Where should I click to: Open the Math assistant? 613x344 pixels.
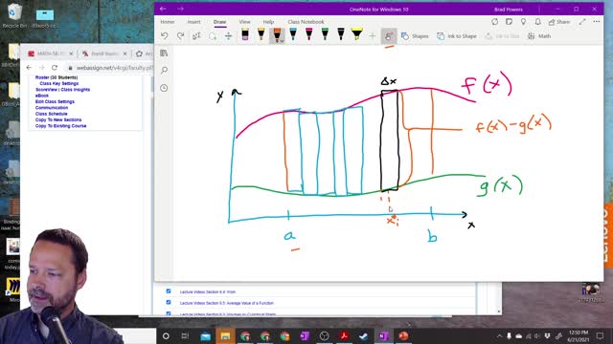539,36
